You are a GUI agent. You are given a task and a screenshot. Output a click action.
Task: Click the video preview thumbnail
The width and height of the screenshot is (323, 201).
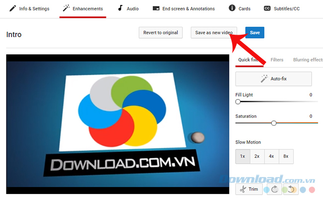tap(117, 124)
